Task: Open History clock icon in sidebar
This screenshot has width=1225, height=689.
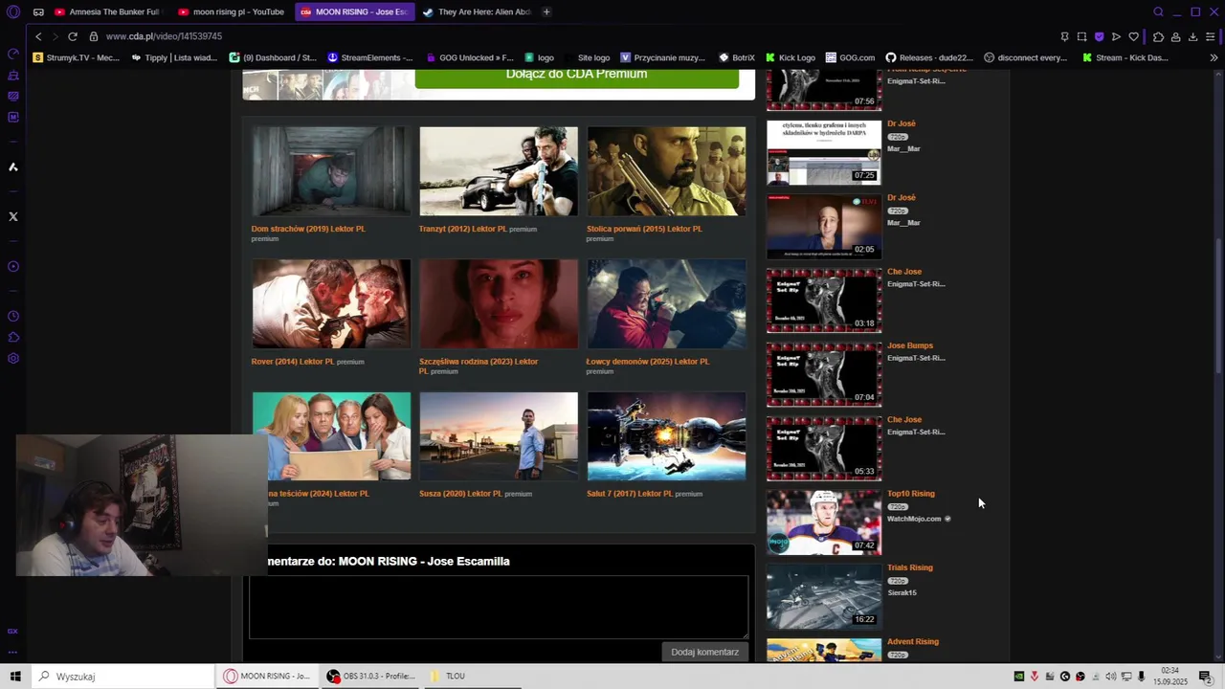Action: click(x=13, y=316)
